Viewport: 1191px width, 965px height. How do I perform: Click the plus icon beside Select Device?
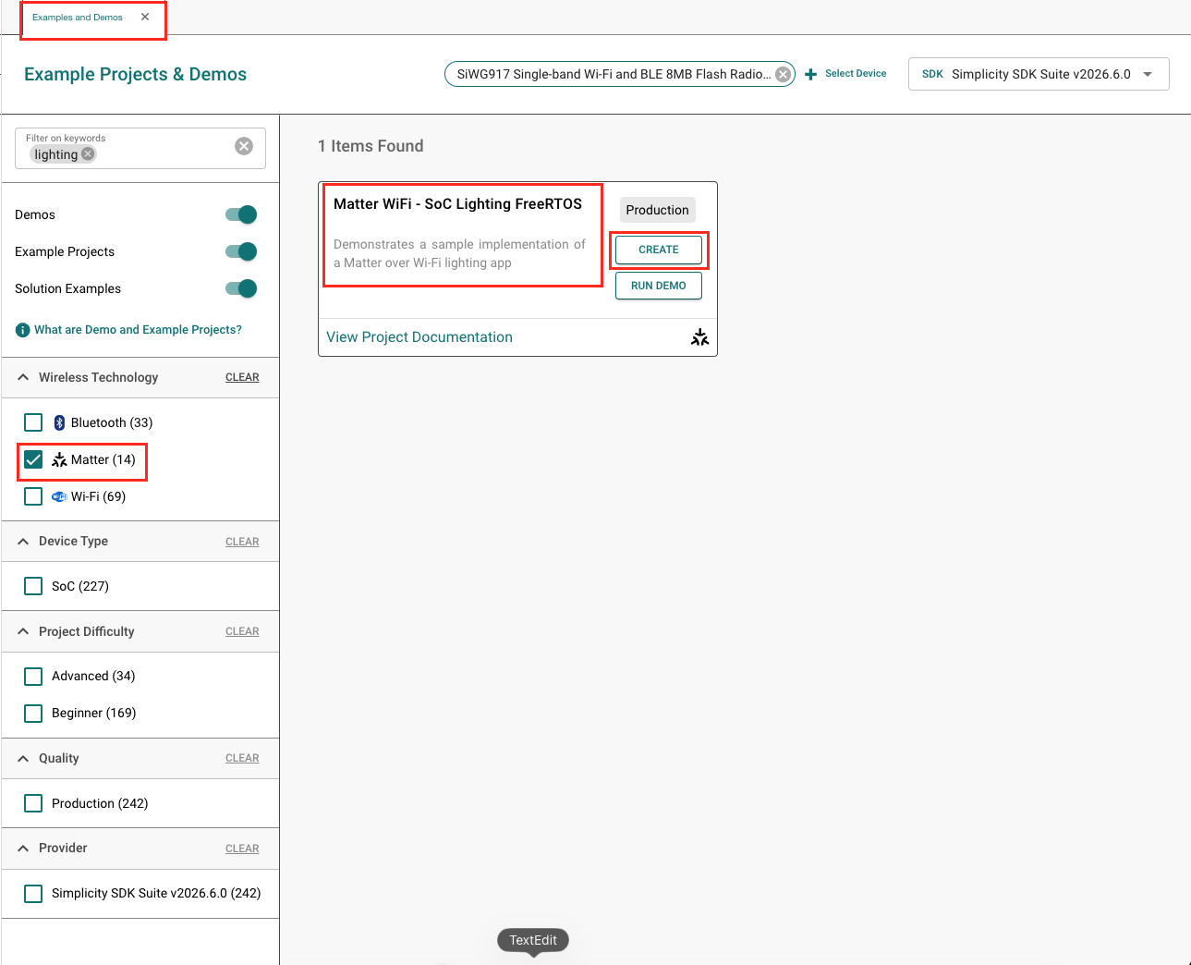811,74
